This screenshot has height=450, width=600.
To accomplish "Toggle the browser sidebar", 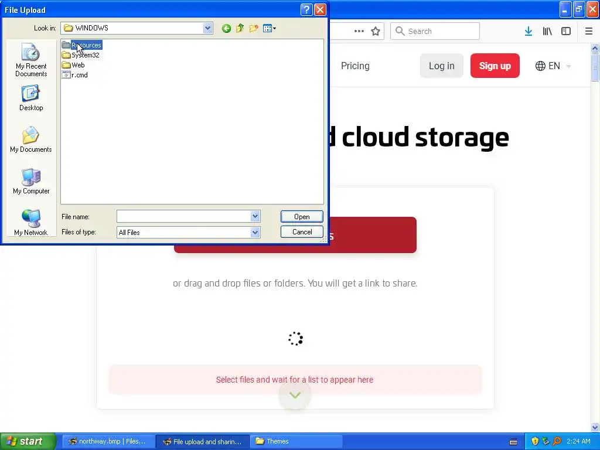I will [566, 31].
